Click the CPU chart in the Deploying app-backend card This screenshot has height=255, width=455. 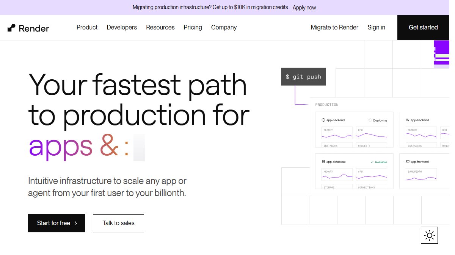pyautogui.click(x=372, y=133)
